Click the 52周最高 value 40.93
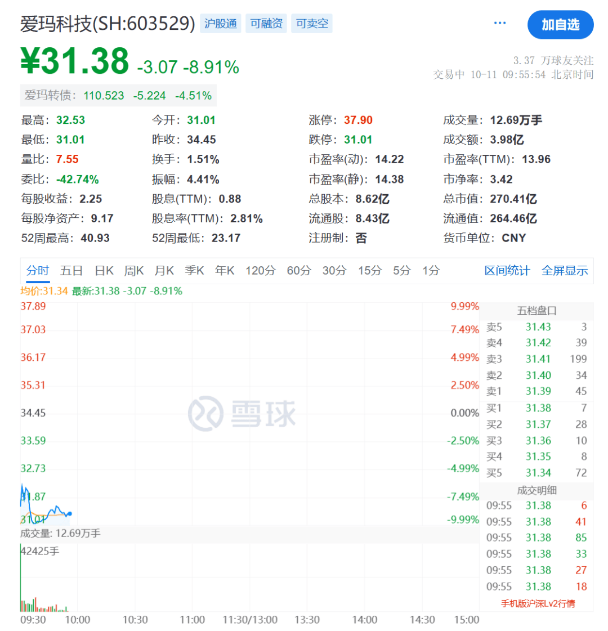 coord(95,238)
